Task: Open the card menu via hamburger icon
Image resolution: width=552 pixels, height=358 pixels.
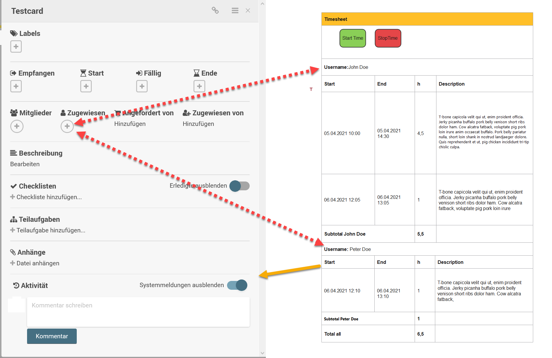Action: point(234,10)
